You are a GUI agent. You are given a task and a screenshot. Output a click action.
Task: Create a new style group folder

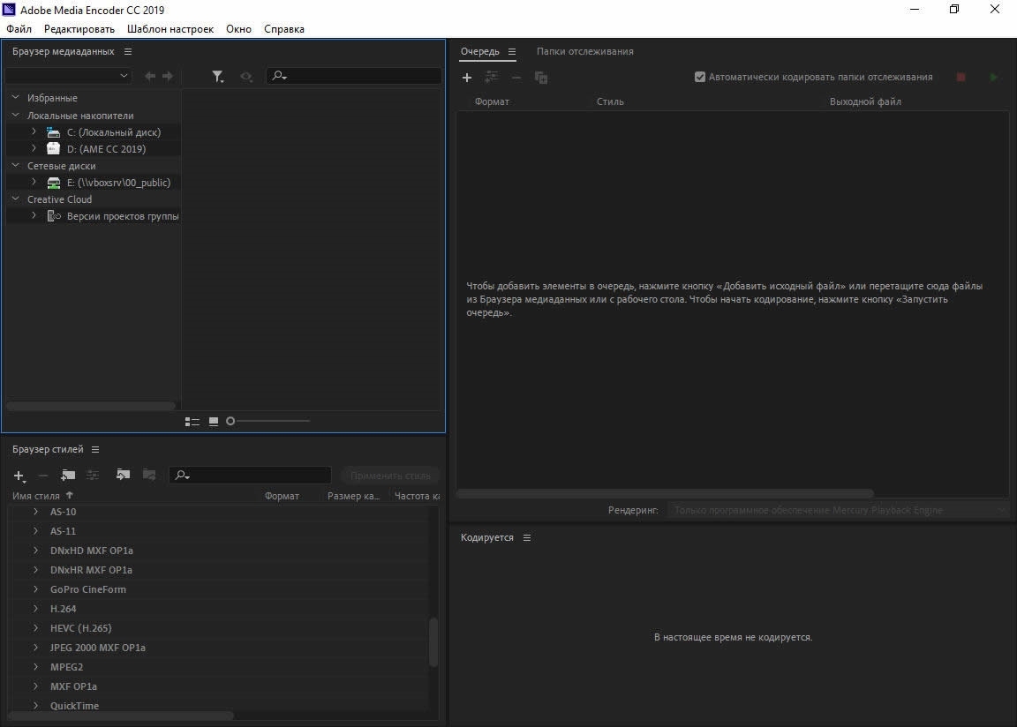click(x=68, y=475)
